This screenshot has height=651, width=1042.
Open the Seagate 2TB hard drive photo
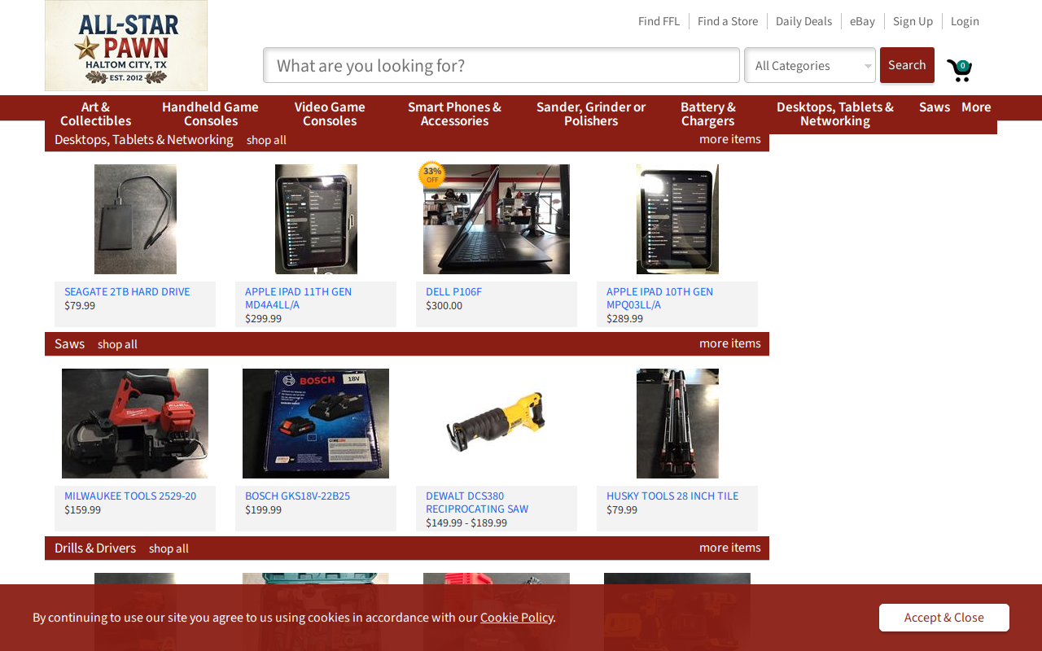pyautogui.click(x=135, y=219)
